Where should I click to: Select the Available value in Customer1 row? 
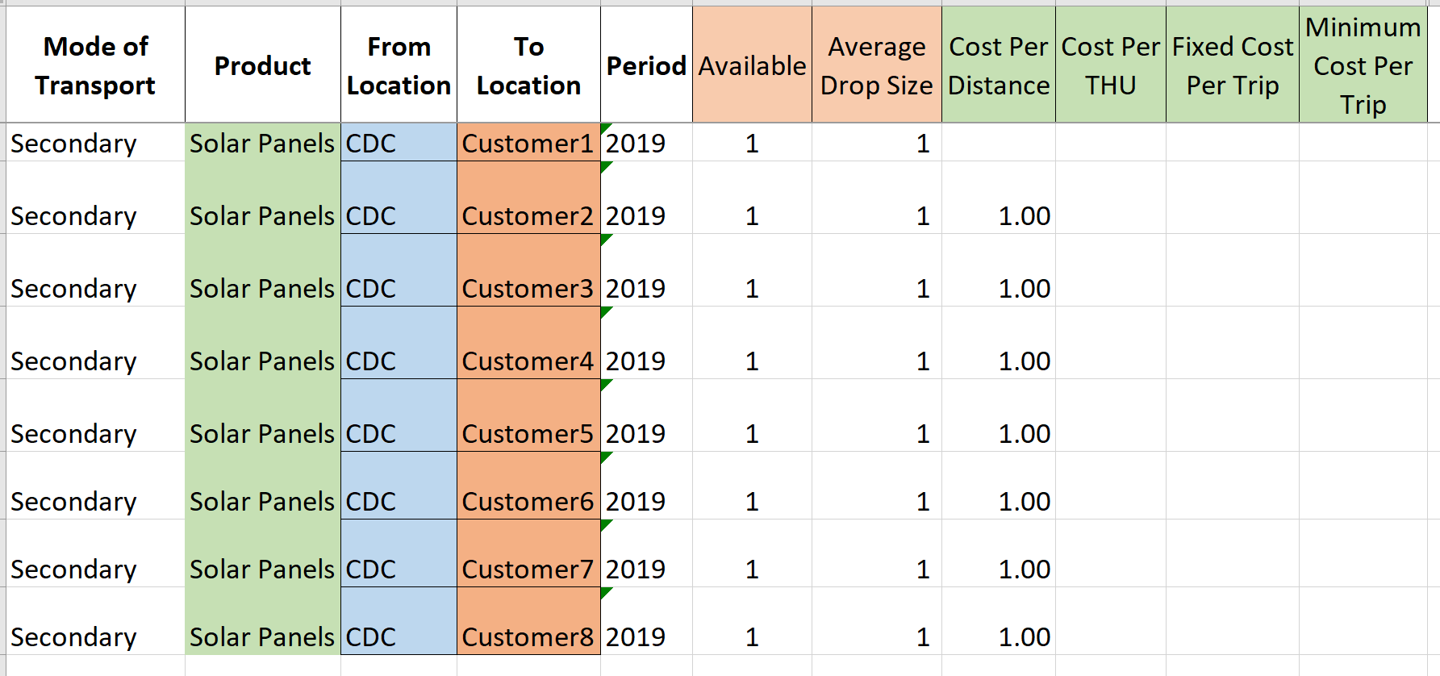752,143
